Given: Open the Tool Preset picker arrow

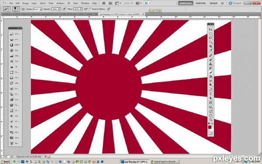Looking at the screenshot, I should tap(9, 9).
